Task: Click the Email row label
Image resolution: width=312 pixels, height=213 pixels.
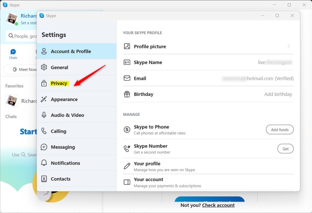Action: [x=140, y=78]
